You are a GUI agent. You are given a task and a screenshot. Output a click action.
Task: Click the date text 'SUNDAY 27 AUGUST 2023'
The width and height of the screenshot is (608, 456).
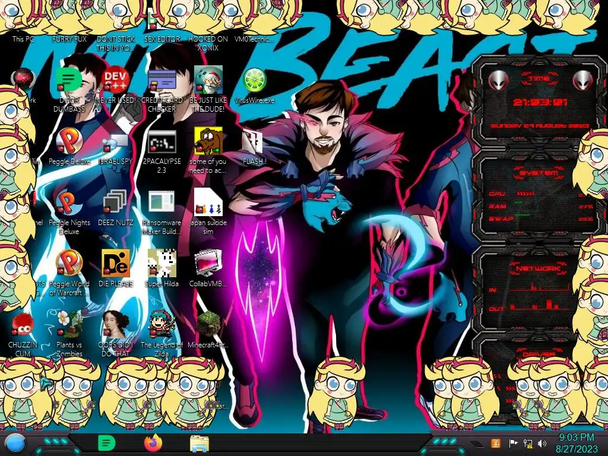[x=540, y=126]
